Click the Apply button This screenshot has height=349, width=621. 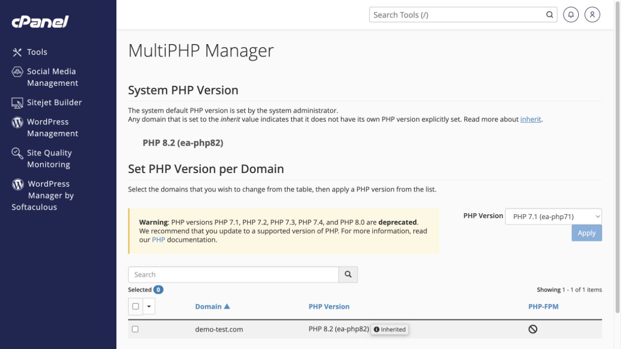pos(587,233)
